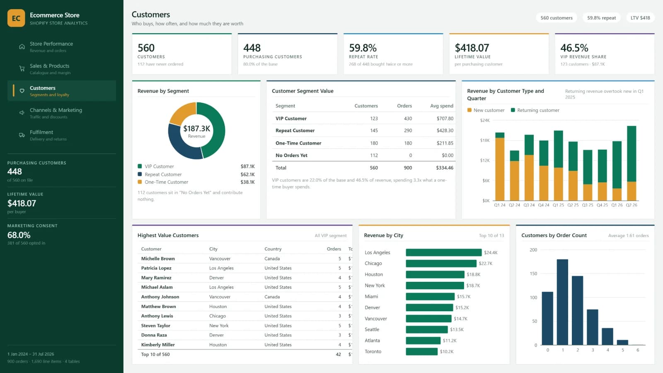Click the Michelle Brown customer row

[244, 259]
